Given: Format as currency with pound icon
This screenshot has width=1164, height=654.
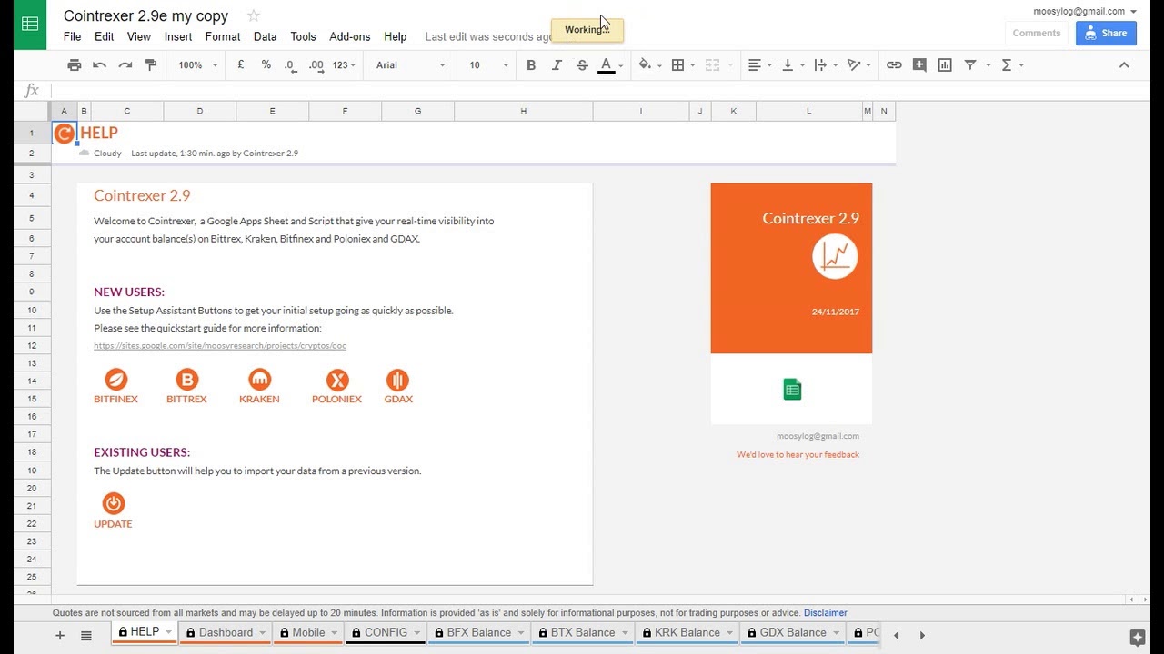Looking at the screenshot, I should click(241, 65).
